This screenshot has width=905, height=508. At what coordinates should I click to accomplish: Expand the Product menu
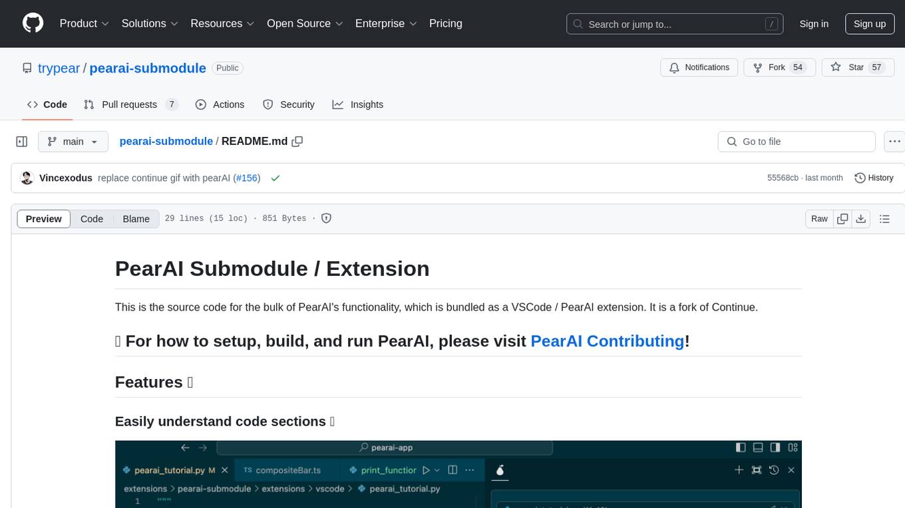(x=85, y=23)
